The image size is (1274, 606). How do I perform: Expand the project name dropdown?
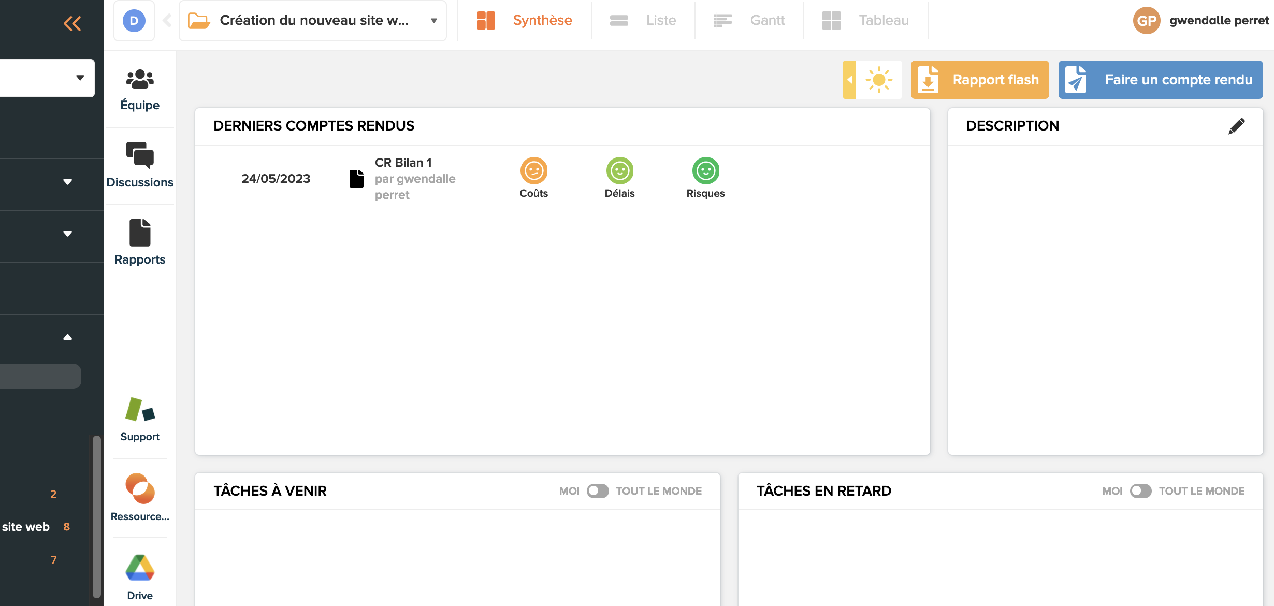(x=434, y=21)
